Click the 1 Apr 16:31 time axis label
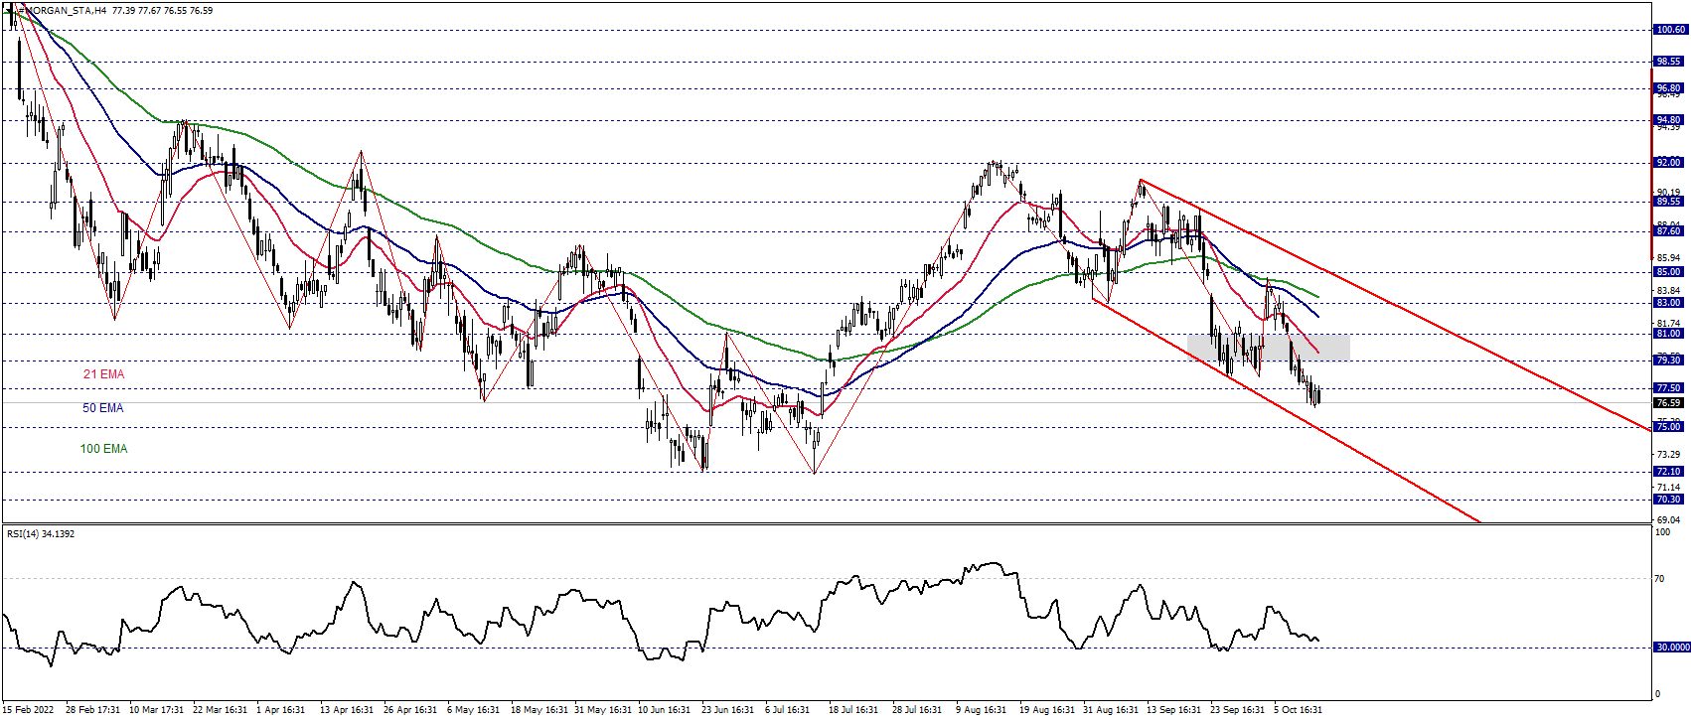 click(x=281, y=710)
